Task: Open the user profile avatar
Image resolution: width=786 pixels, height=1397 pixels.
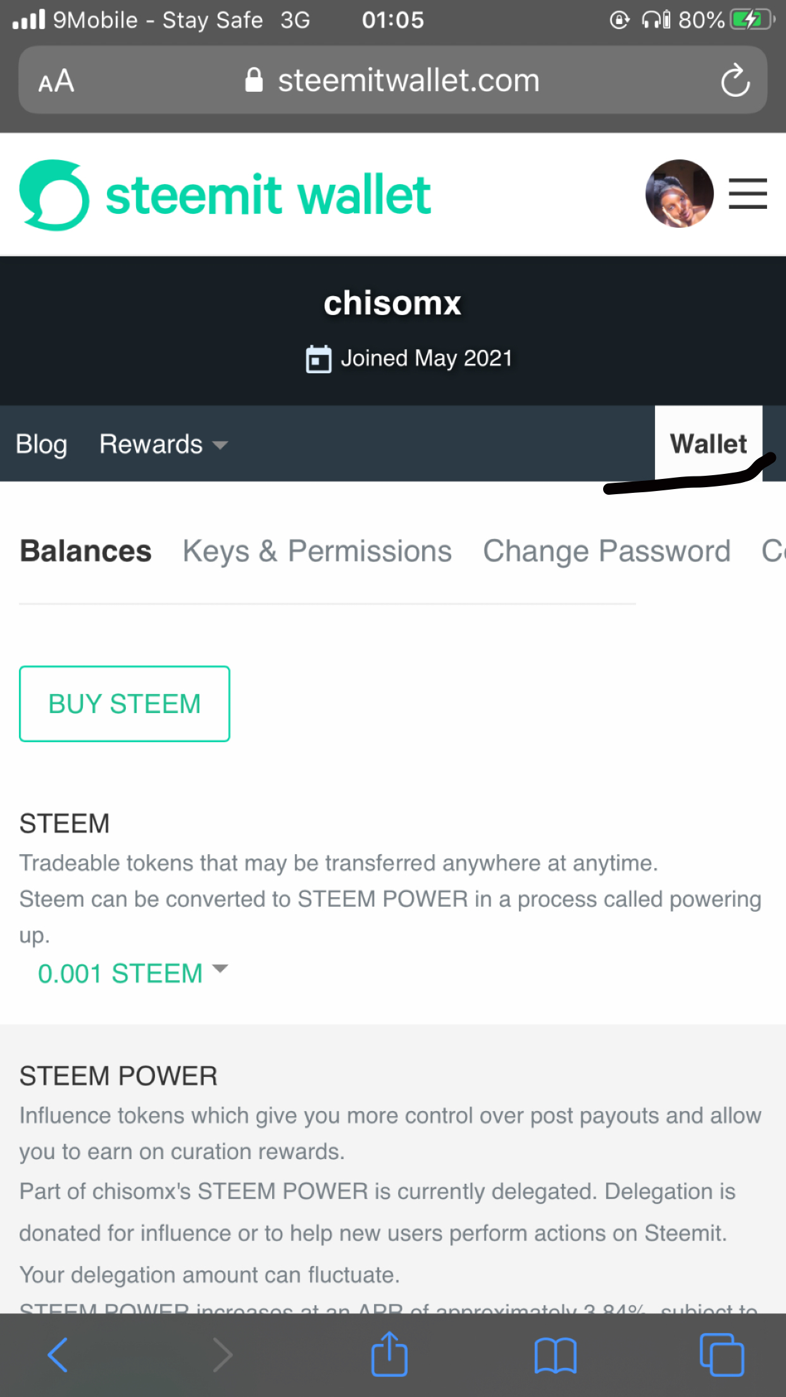Action: coord(679,194)
